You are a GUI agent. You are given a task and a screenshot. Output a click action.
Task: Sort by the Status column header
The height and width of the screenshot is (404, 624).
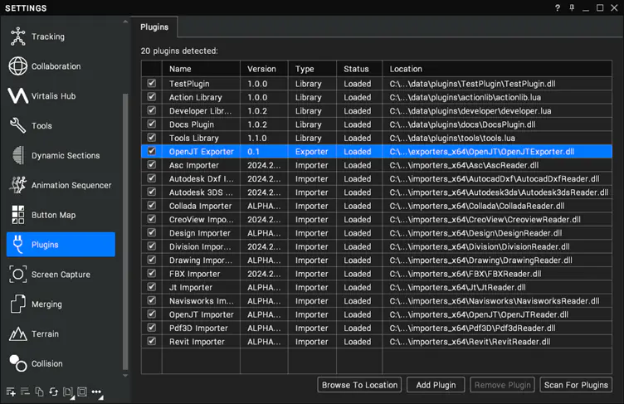coord(359,69)
